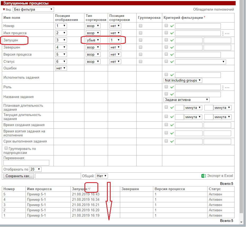Click the vertical scrollbar down arrow
The image size is (247, 228).
coord(241,222)
